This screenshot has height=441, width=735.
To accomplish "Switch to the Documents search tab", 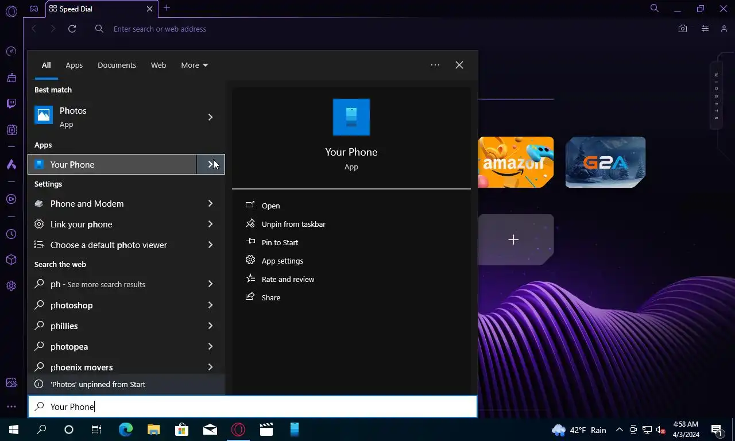I will click(117, 65).
